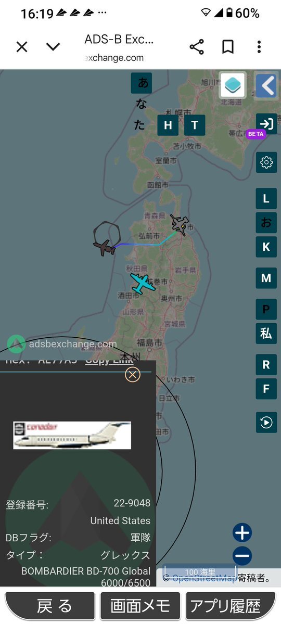Zoom out with the minus button
This screenshot has height=624, width=281.
(x=242, y=556)
